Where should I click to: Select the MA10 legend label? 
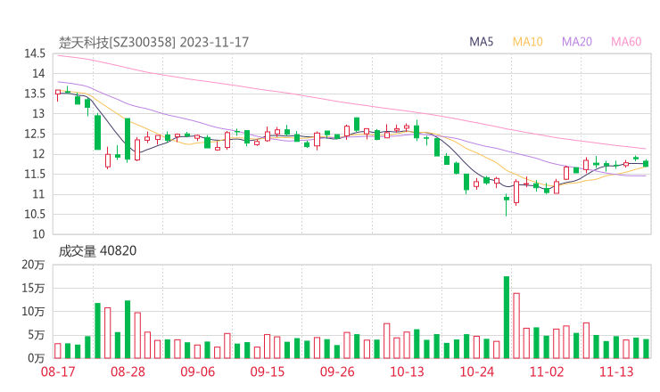[x=527, y=42]
